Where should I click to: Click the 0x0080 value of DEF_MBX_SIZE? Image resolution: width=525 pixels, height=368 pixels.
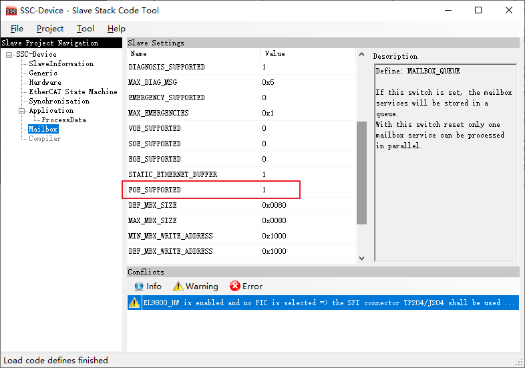click(x=274, y=206)
